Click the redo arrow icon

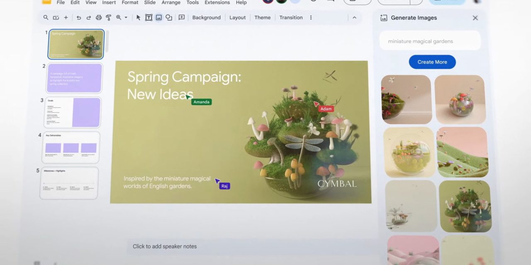(88, 17)
